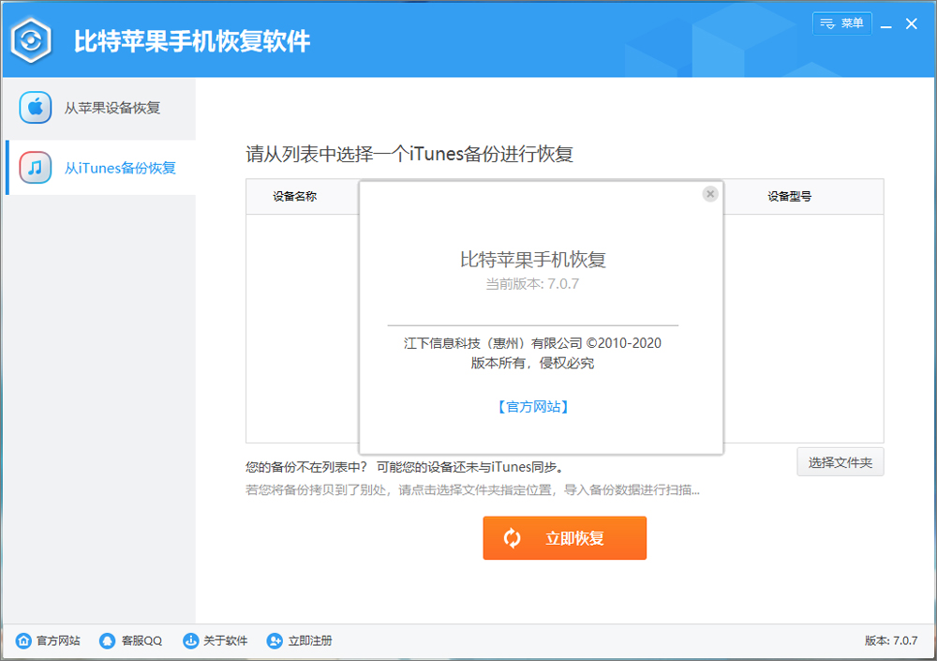Switch to '从iTunes备份恢复' sidebar tab
937x661 pixels.
pos(100,168)
